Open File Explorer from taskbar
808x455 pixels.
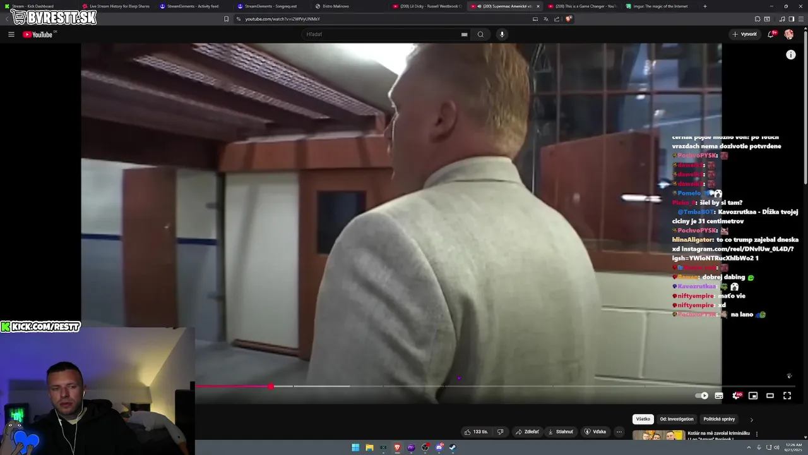coord(369,447)
